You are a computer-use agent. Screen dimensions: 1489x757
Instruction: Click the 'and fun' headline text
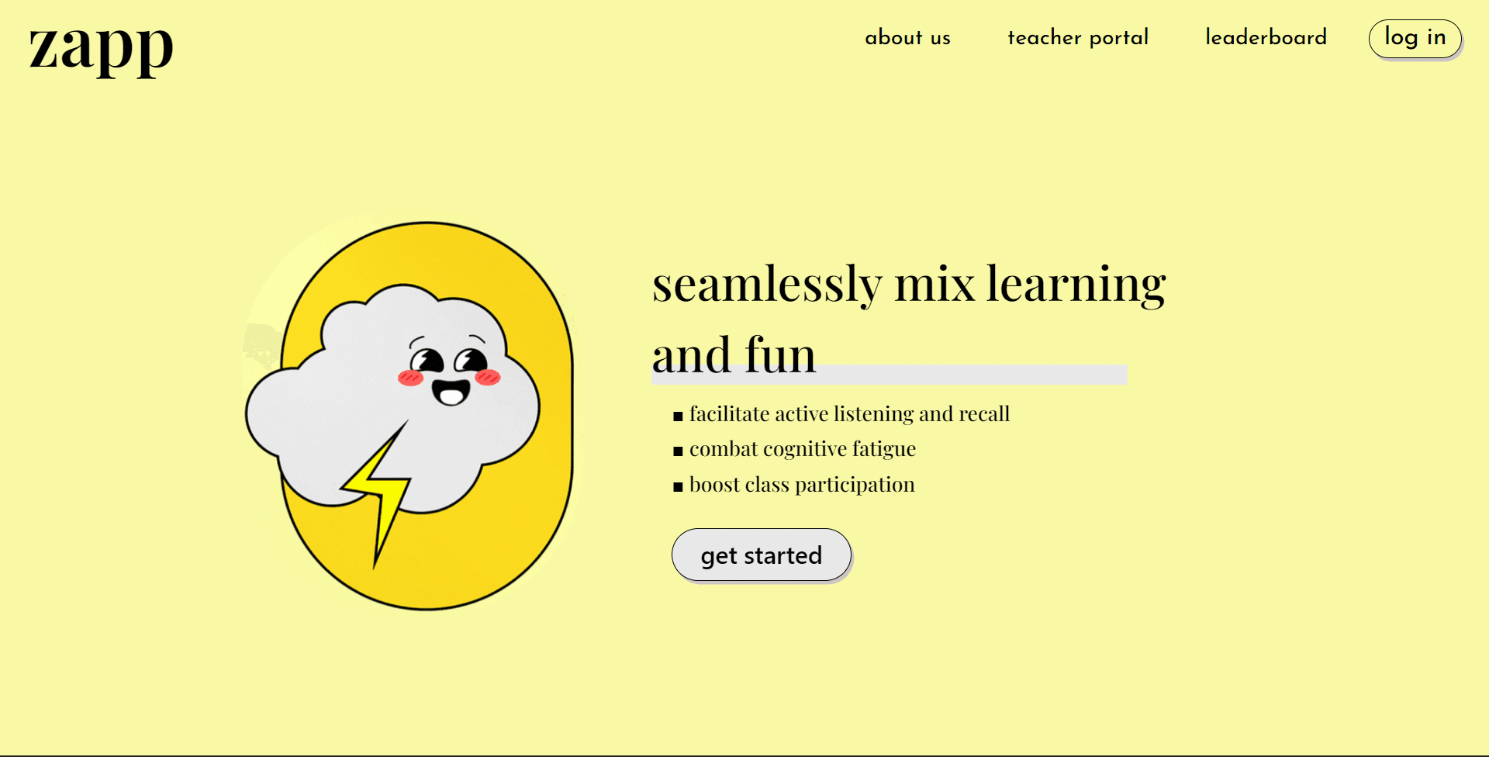pos(734,355)
